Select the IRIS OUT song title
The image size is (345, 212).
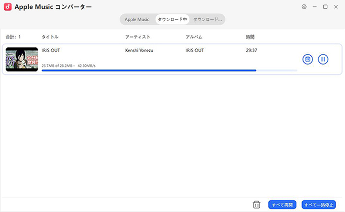(51, 50)
